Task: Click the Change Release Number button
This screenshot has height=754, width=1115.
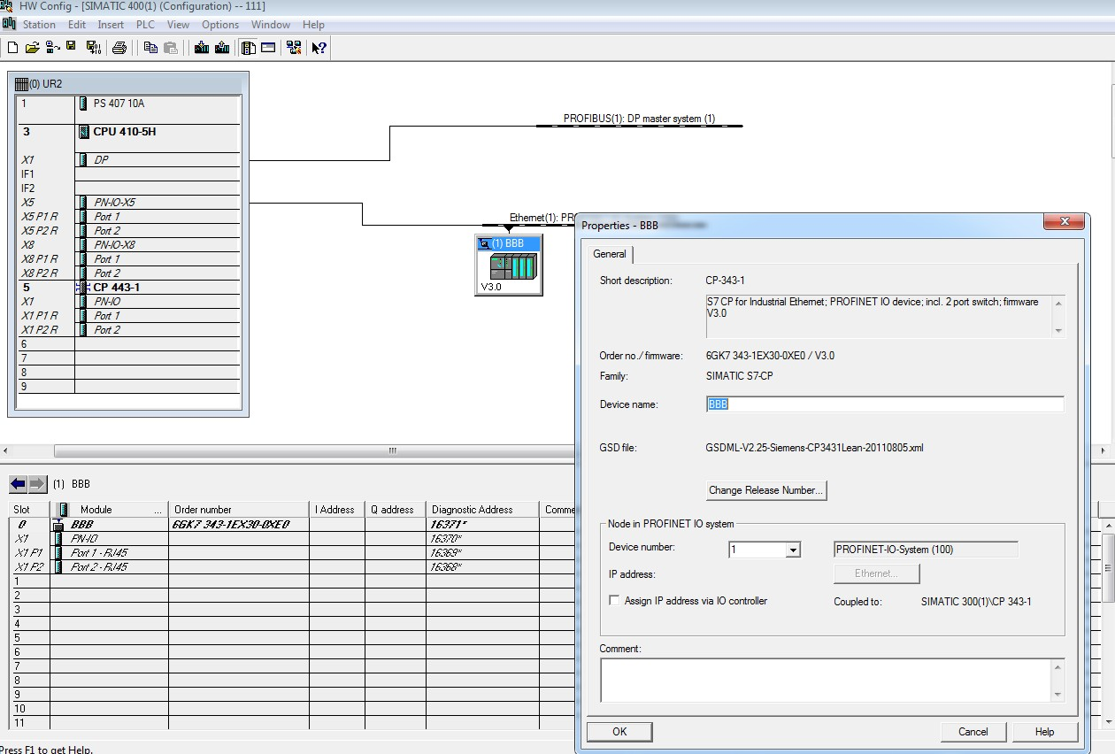Action: pos(766,490)
